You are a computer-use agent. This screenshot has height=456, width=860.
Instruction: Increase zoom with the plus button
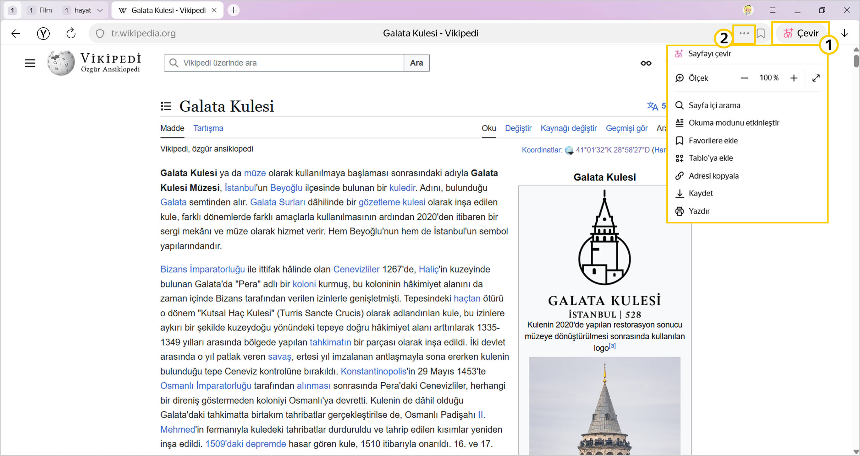pyautogui.click(x=794, y=78)
